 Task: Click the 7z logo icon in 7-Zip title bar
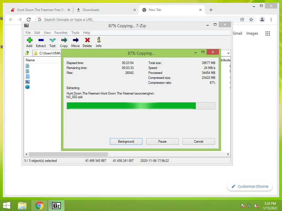[x=26, y=26]
